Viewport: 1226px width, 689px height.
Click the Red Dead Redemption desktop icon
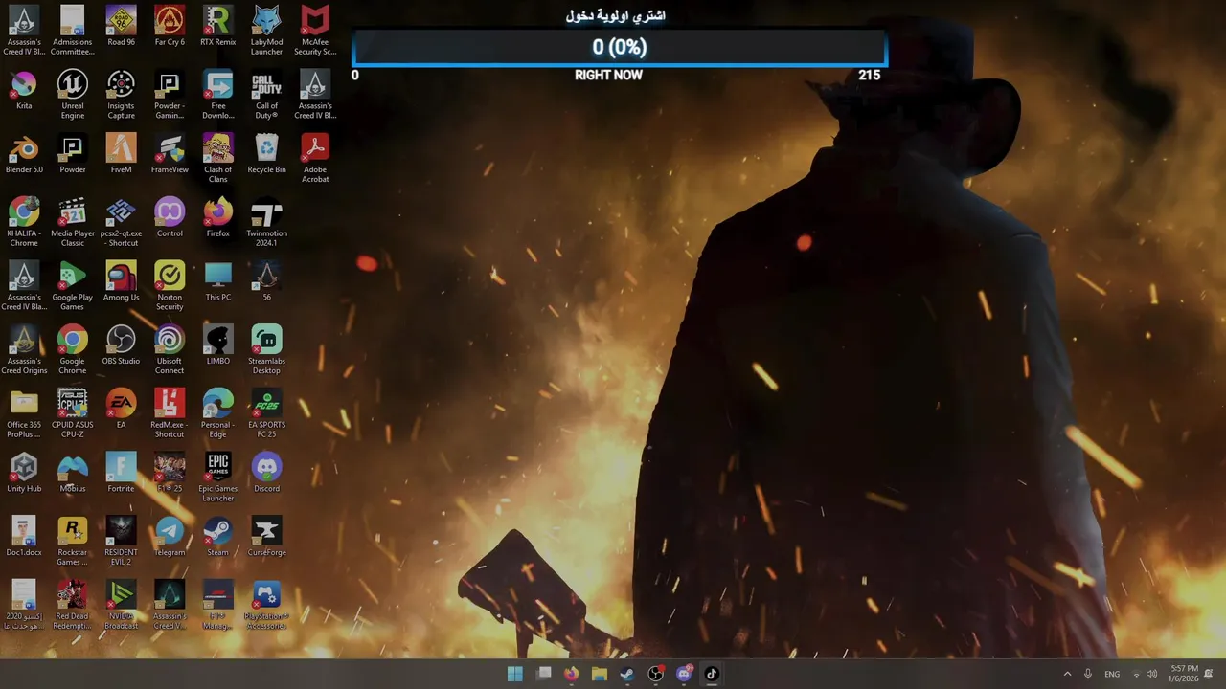point(73,606)
